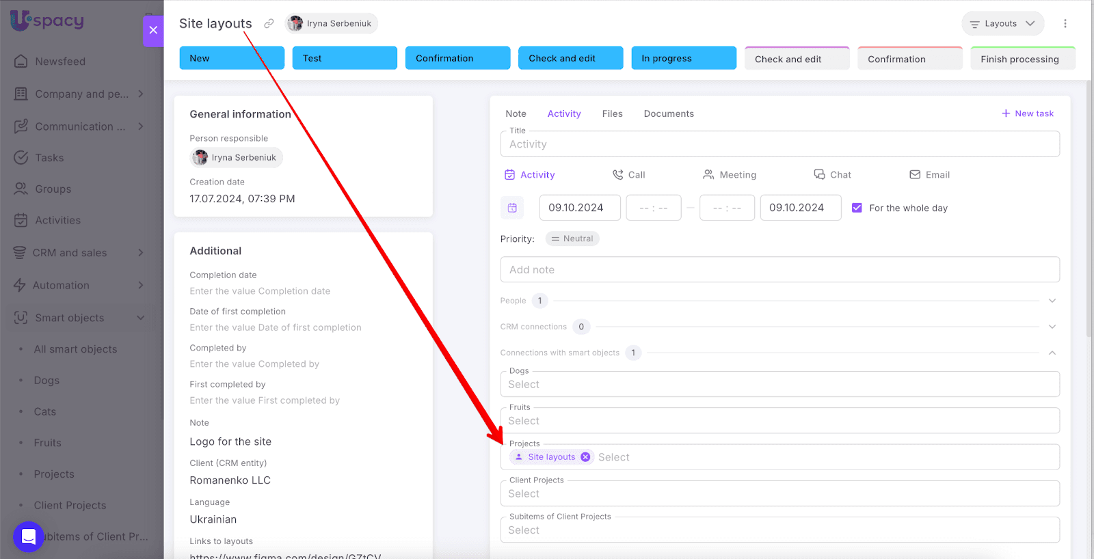Choose the Chat activity type
Image resolution: width=1094 pixels, height=559 pixels.
point(832,175)
